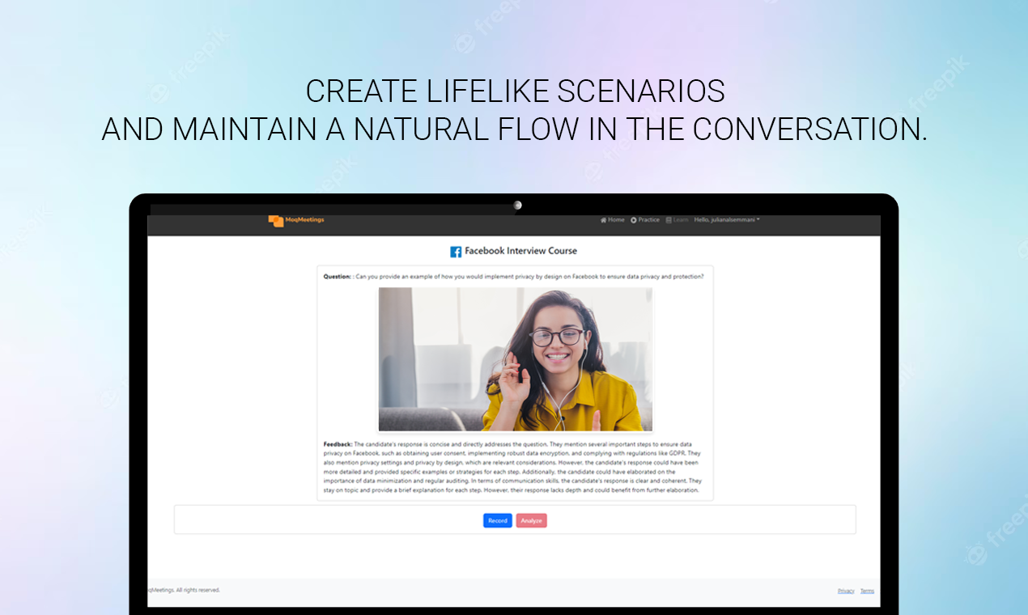Click the Record button
Screen dimensions: 1028x615
(498, 520)
